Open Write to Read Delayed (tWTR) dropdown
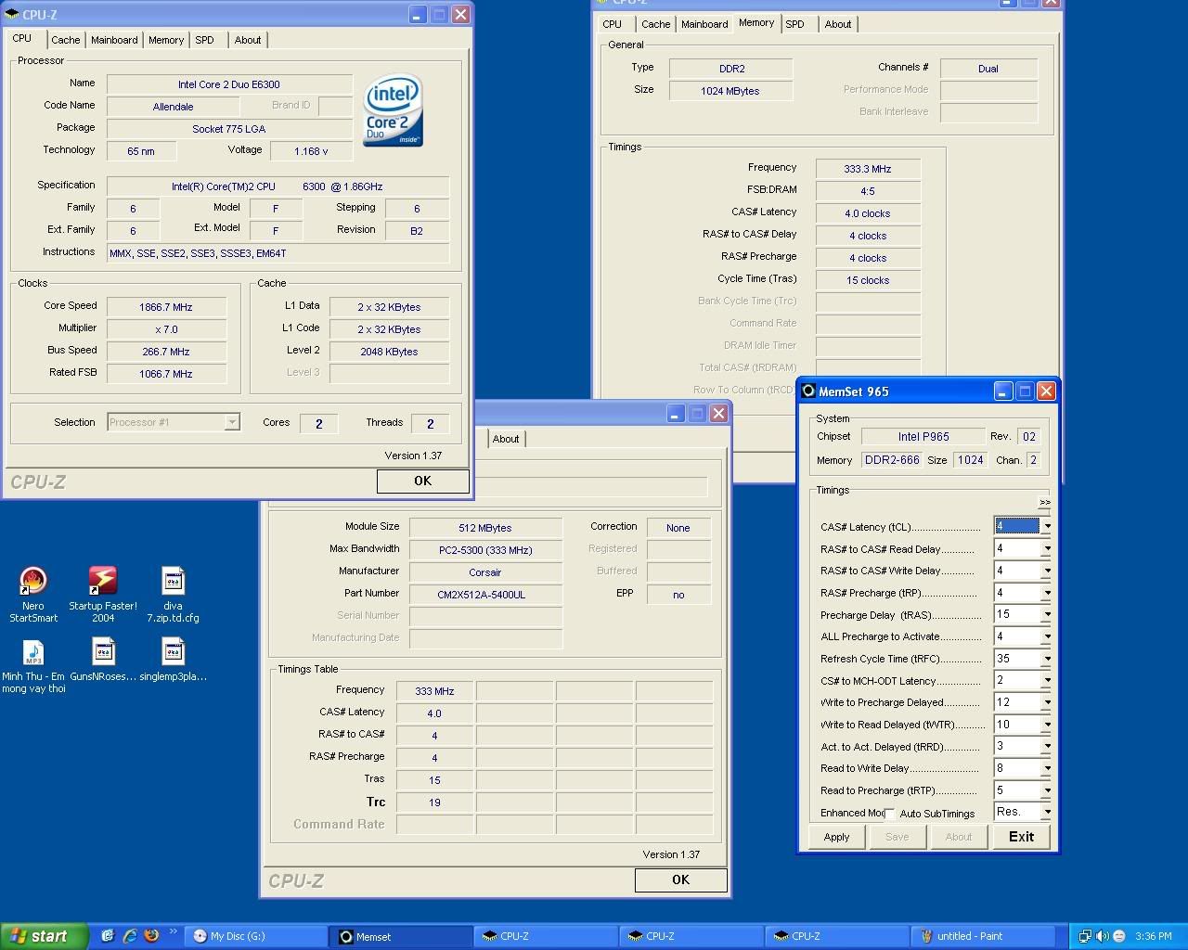1188x950 pixels. [1047, 725]
